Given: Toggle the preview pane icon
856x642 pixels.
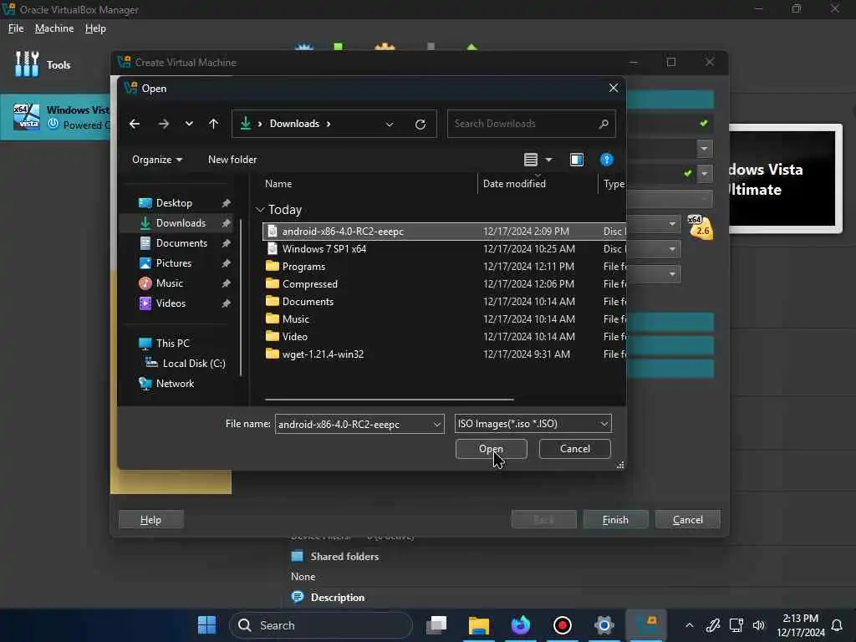Looking at the screenshot, I should (577, 160).
